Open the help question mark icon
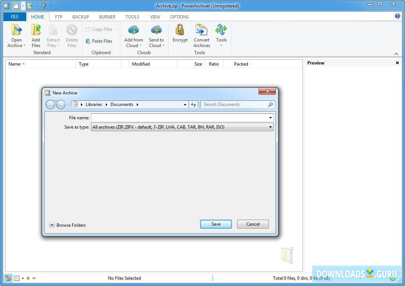The height and width of the screenshot is (286, 405). point(397,16)
